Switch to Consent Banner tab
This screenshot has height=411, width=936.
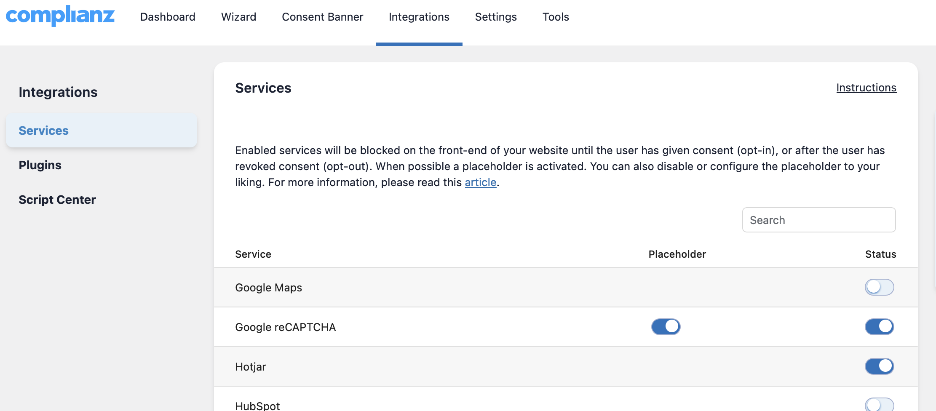pyautogui.click(x=322, y=17)
